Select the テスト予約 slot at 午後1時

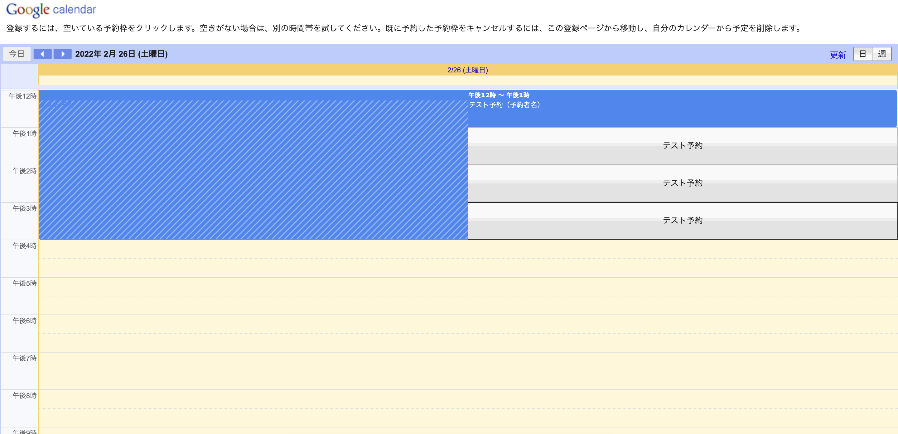click(x=682, y=145)
